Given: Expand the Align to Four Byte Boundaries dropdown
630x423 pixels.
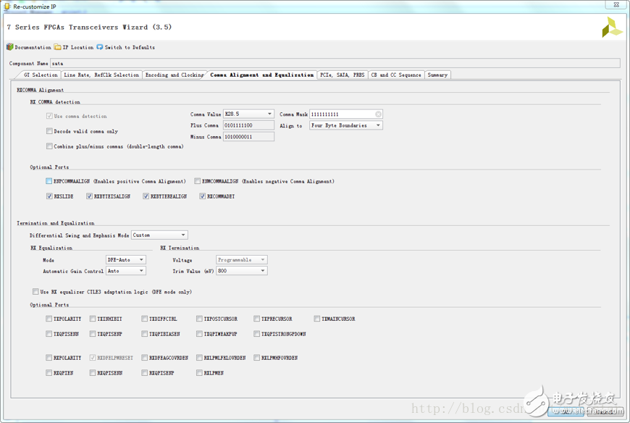Looking at the screenshot, I should coord(378,125).
